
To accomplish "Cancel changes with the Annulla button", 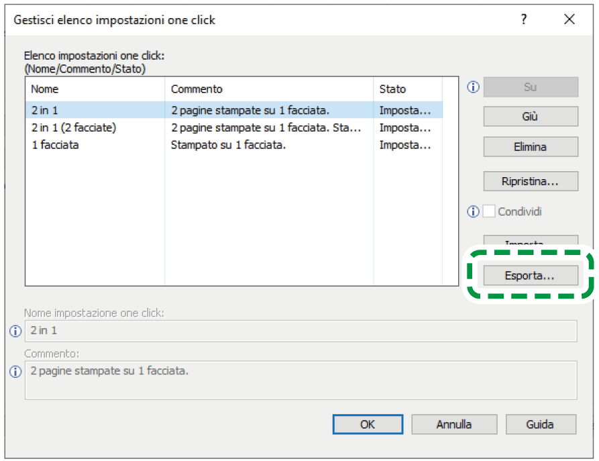I will tap(454, 424).
